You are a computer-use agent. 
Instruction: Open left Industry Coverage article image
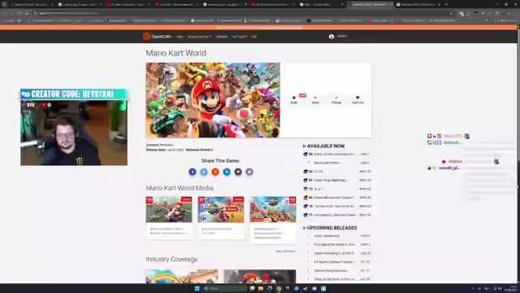182,277
